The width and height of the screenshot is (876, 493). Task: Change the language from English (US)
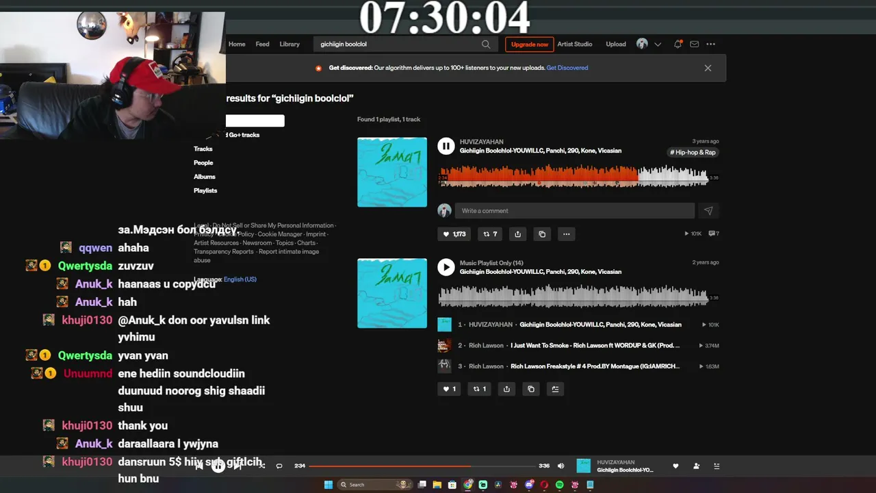click(x=240, y=279)
